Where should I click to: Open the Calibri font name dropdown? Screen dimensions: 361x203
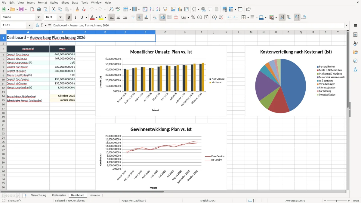tap(39, 17)
